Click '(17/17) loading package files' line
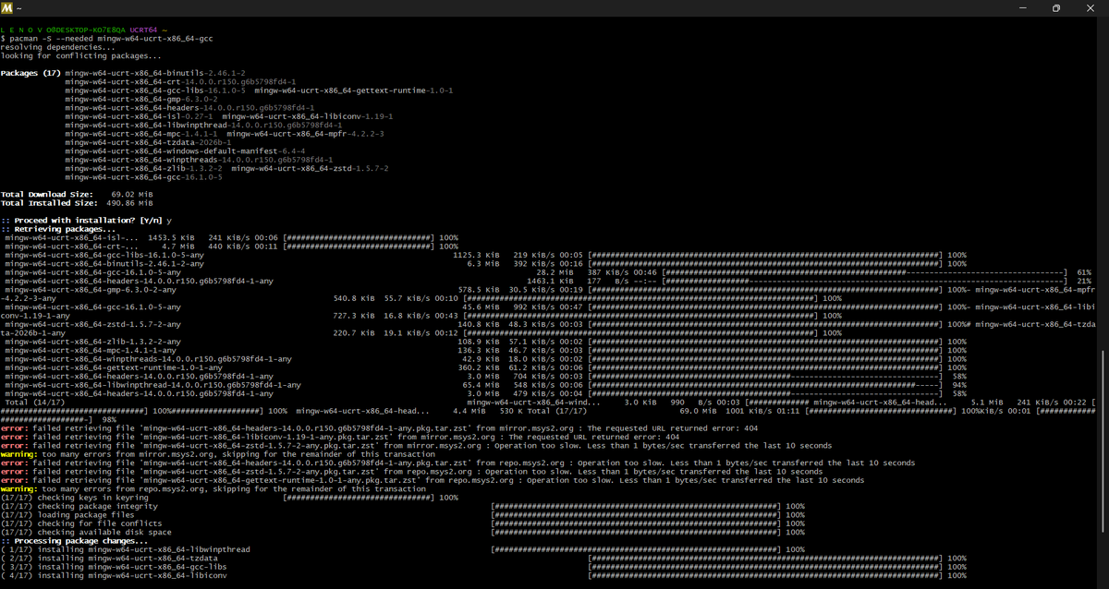The image size is (1109, 589). pos(403,514)
